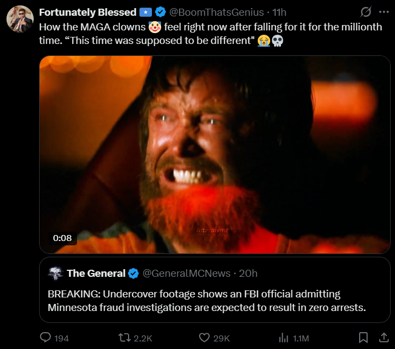Click @GeneralMCNews handle in quoted post
Image resolution: width=395 pixels, height=349 pixels.
[187, 273]
